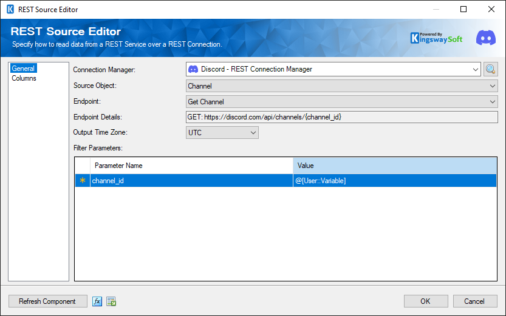Screen dimensions: 506x316
Task: Click the connection manager magnifier icon
Action: click(491, 69)
